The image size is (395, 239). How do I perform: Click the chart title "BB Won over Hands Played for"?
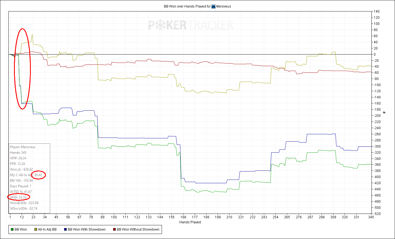[187, 6]
